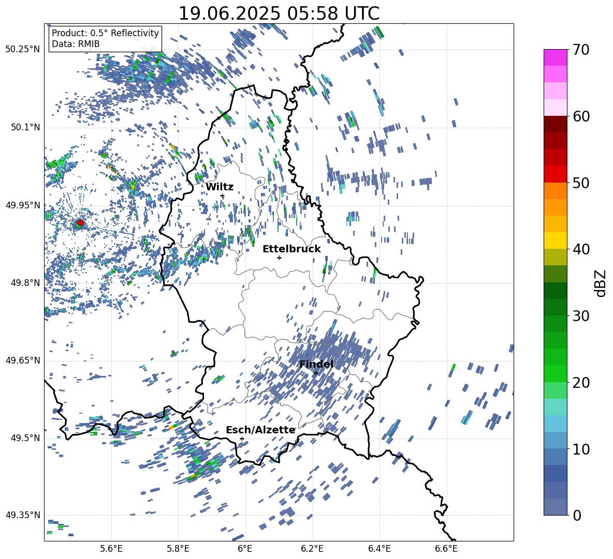This screenshot has width=613, height=559.
Task: Click the 50 colorbar tick value
Action: point(581,183)
